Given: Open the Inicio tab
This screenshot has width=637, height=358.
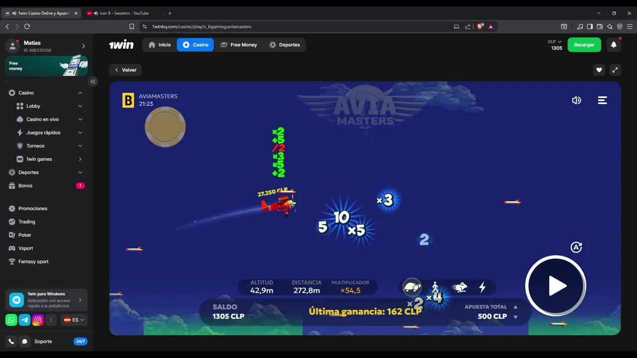Looking at the screenshot, I should (x=159, y=45).
